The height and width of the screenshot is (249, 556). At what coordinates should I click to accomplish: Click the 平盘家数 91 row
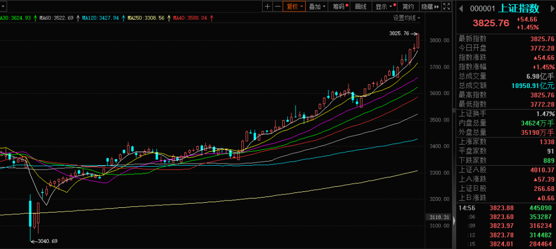pyautogui.click(x=507, y=151)
